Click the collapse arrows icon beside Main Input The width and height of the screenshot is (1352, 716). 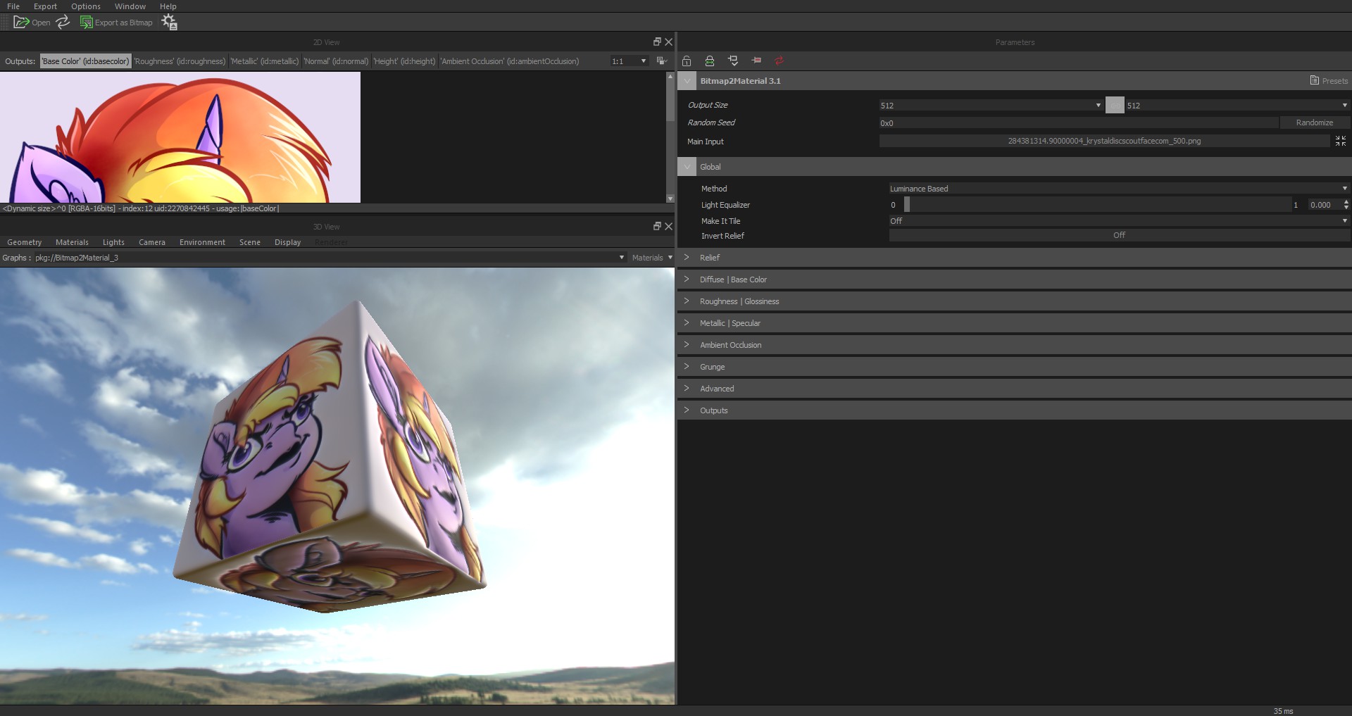pyautogui.click(x=1341, y=141)
